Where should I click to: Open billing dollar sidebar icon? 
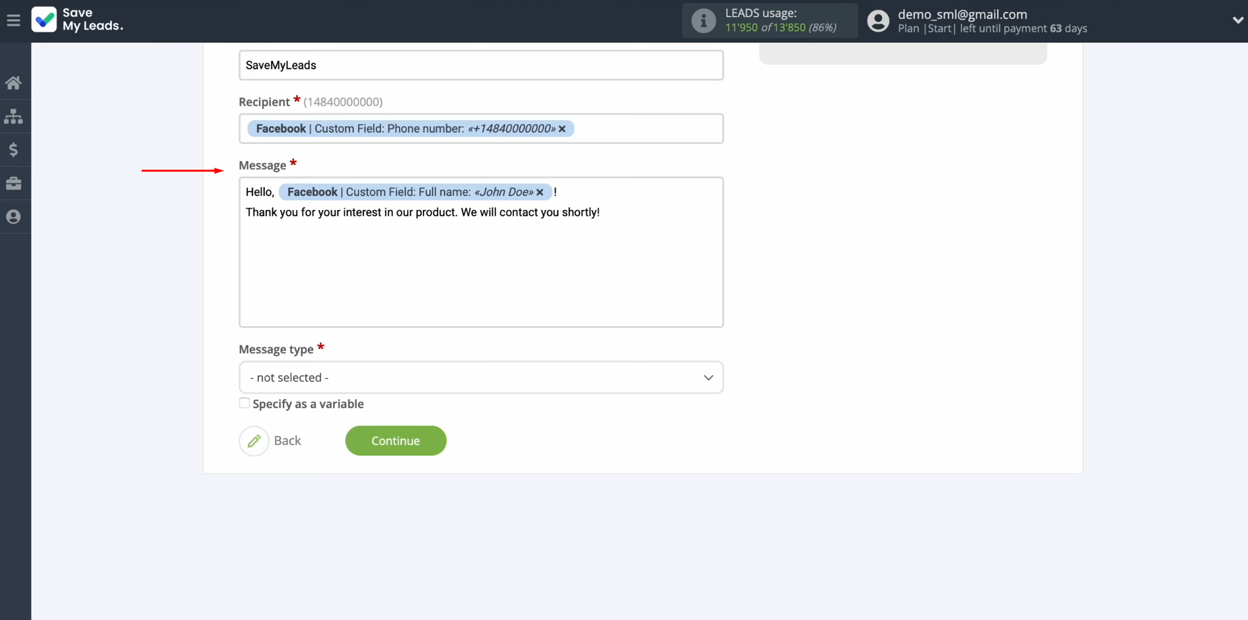13,150
